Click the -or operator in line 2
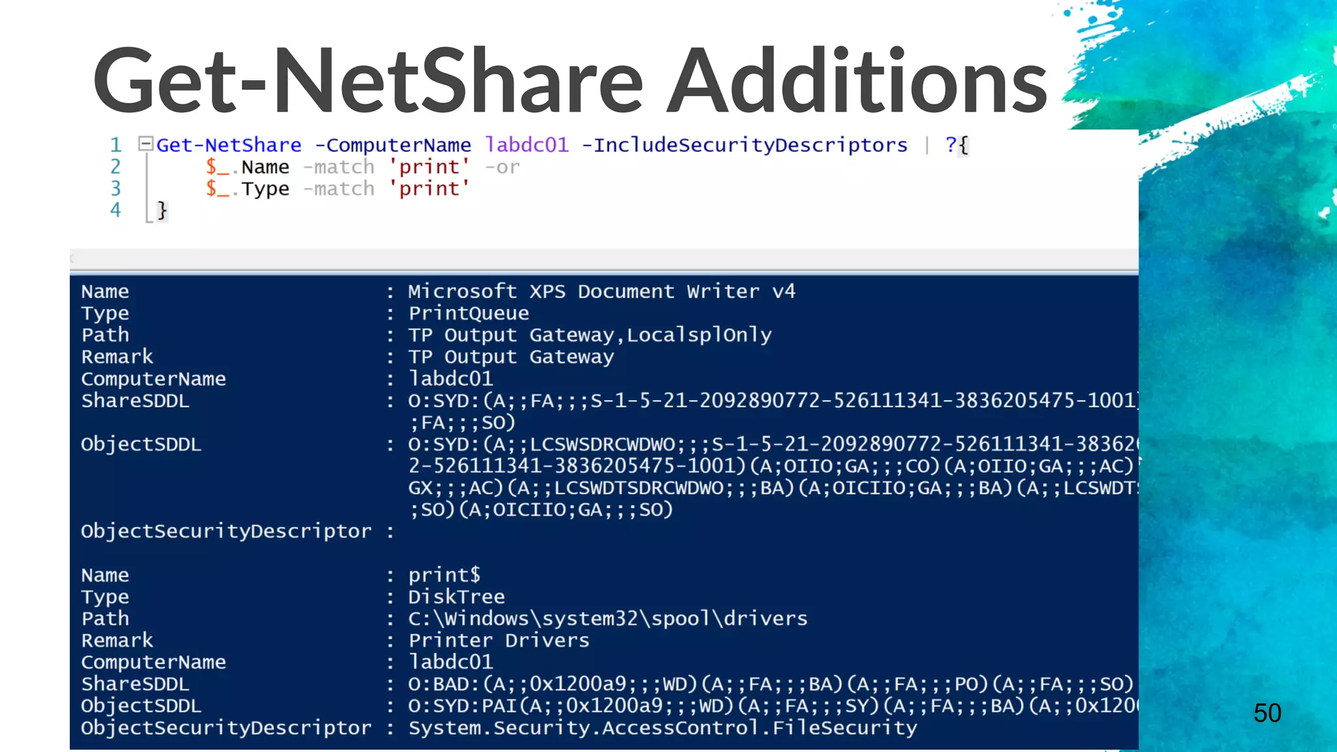This screenshot has width=1337, height=752. pos(502,167)
